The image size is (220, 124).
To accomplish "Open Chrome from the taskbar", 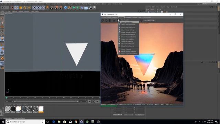I will coord(76,122).
